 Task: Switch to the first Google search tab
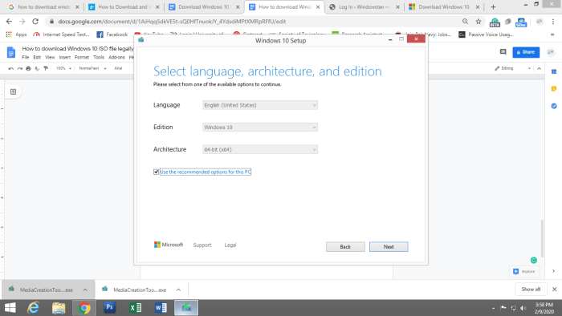tap(43, 6)
